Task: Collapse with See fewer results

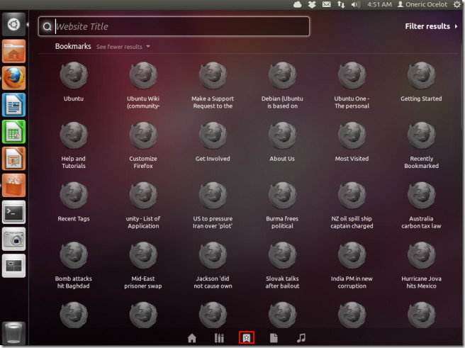Action: click(123, 47)
